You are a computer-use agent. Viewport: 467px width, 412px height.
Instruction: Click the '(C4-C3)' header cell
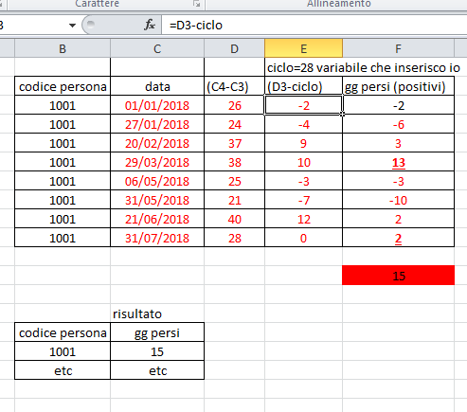[234, 86]
